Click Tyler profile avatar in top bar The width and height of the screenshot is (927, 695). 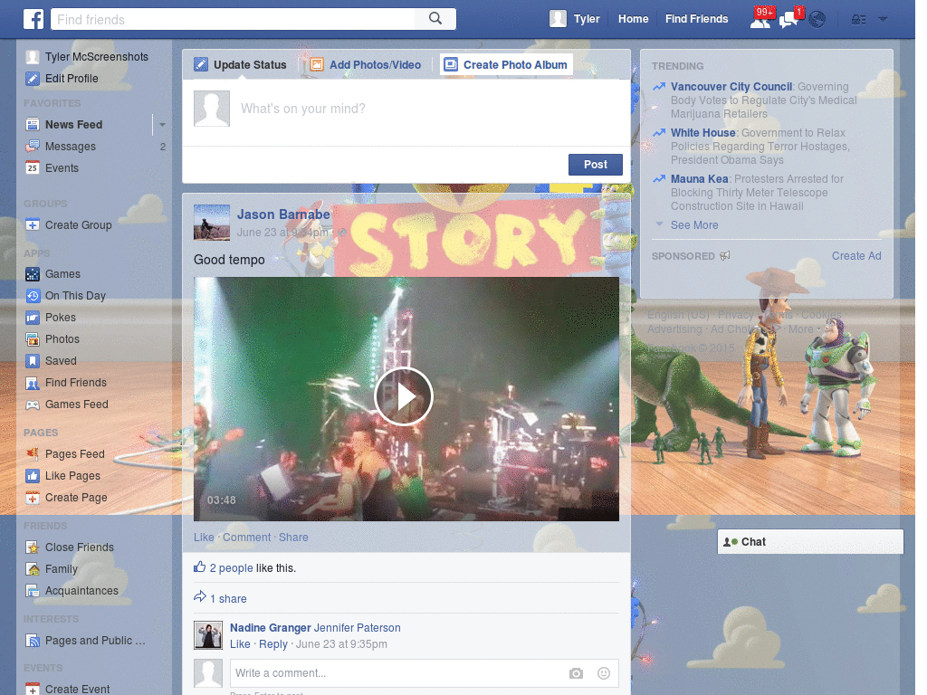coord(558,19)
